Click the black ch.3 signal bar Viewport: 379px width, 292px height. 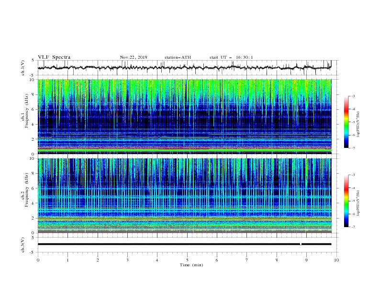(x=184, y=244)
